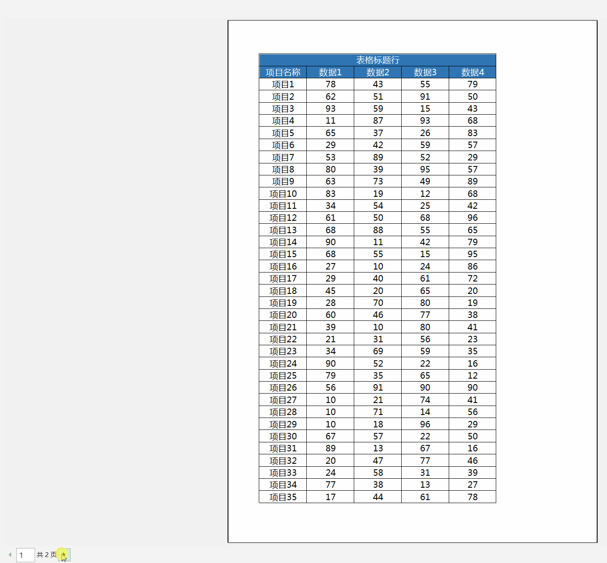Click the title cell 表格标题行
607x563 pixels.
pos(378,60)
